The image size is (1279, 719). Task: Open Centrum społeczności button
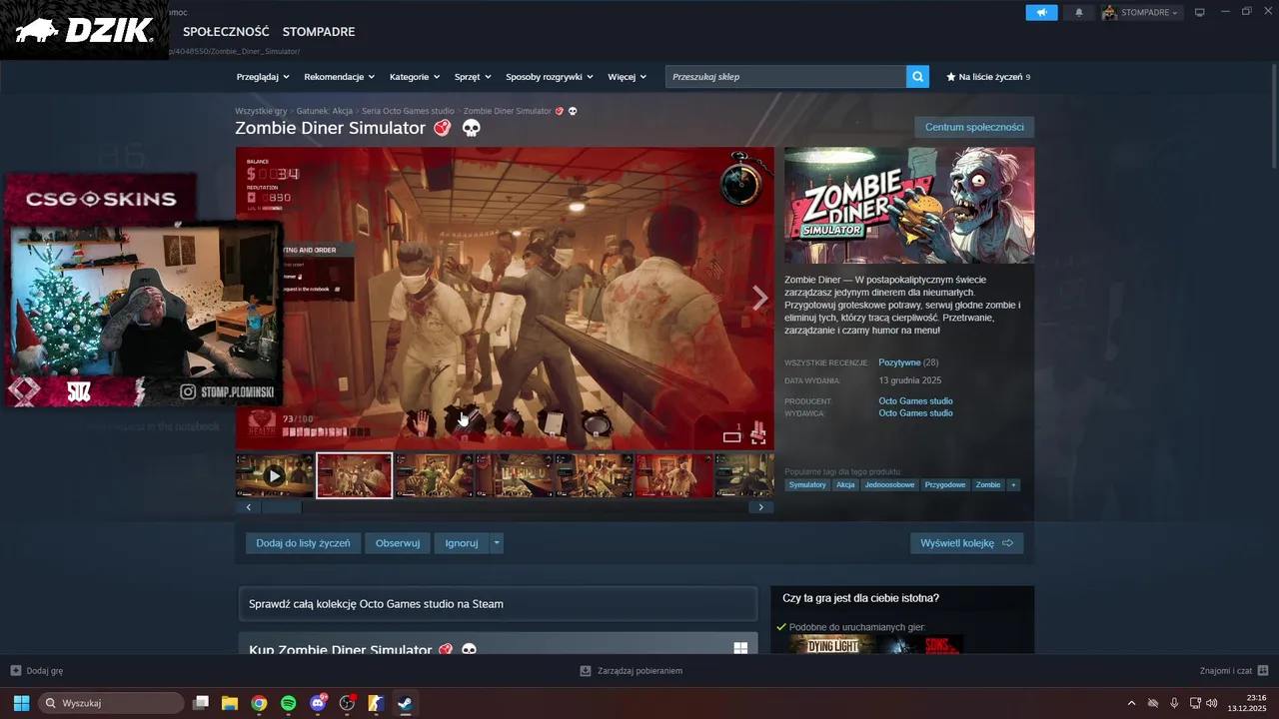pyautogui.click(x=974, y=127)
